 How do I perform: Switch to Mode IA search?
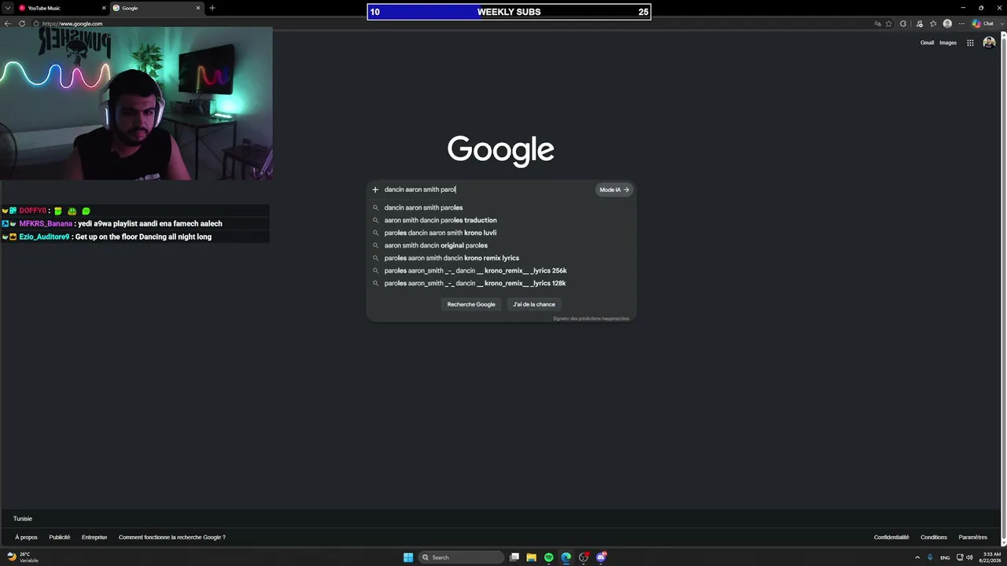click(x=614, y=189)
